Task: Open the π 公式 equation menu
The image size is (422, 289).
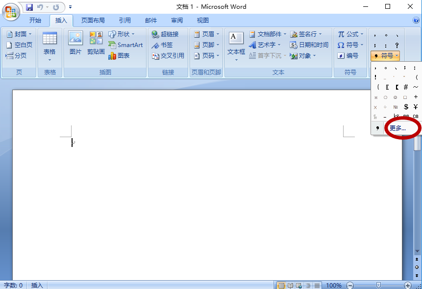Action: (x=350, y=34)
